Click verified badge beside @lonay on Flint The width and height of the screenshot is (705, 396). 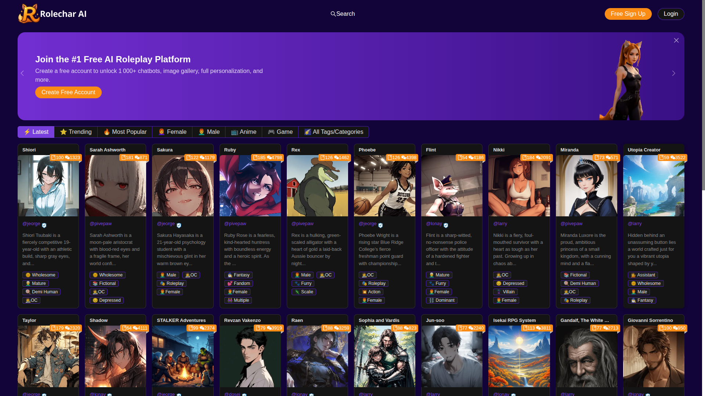pyautogui.click(x=446, y=225)
